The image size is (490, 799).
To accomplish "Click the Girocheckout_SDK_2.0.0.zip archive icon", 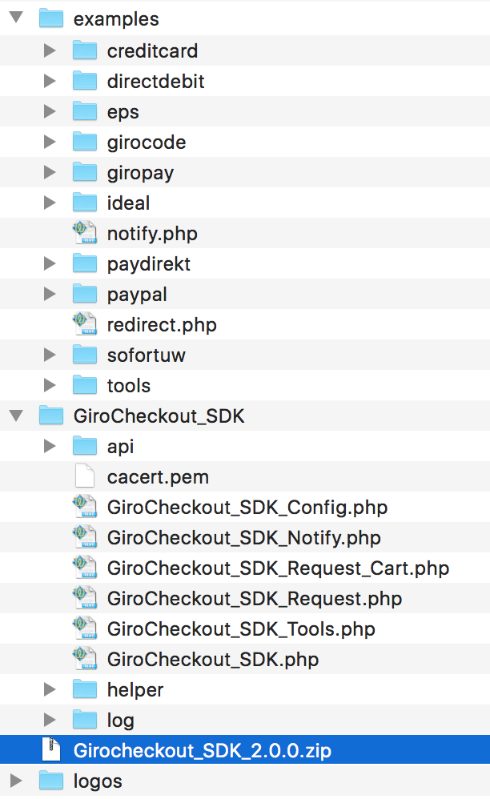I will point(51,750).
